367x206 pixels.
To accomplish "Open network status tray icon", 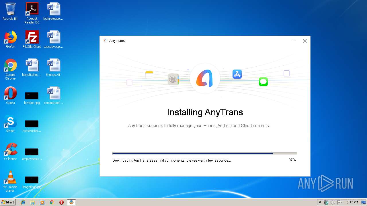I will click(x=326, y=202).
